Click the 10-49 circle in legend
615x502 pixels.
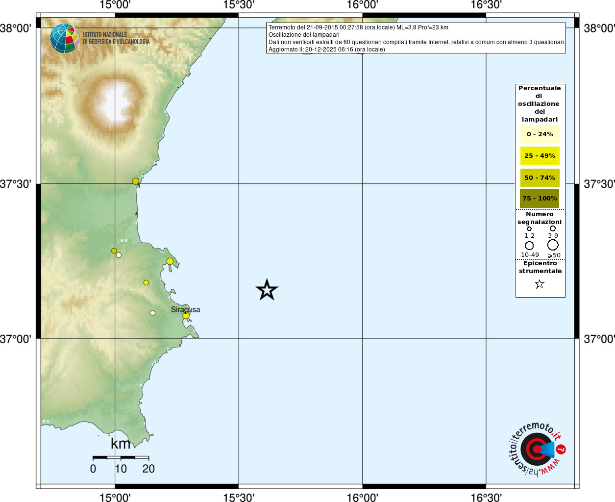[529, 245]
